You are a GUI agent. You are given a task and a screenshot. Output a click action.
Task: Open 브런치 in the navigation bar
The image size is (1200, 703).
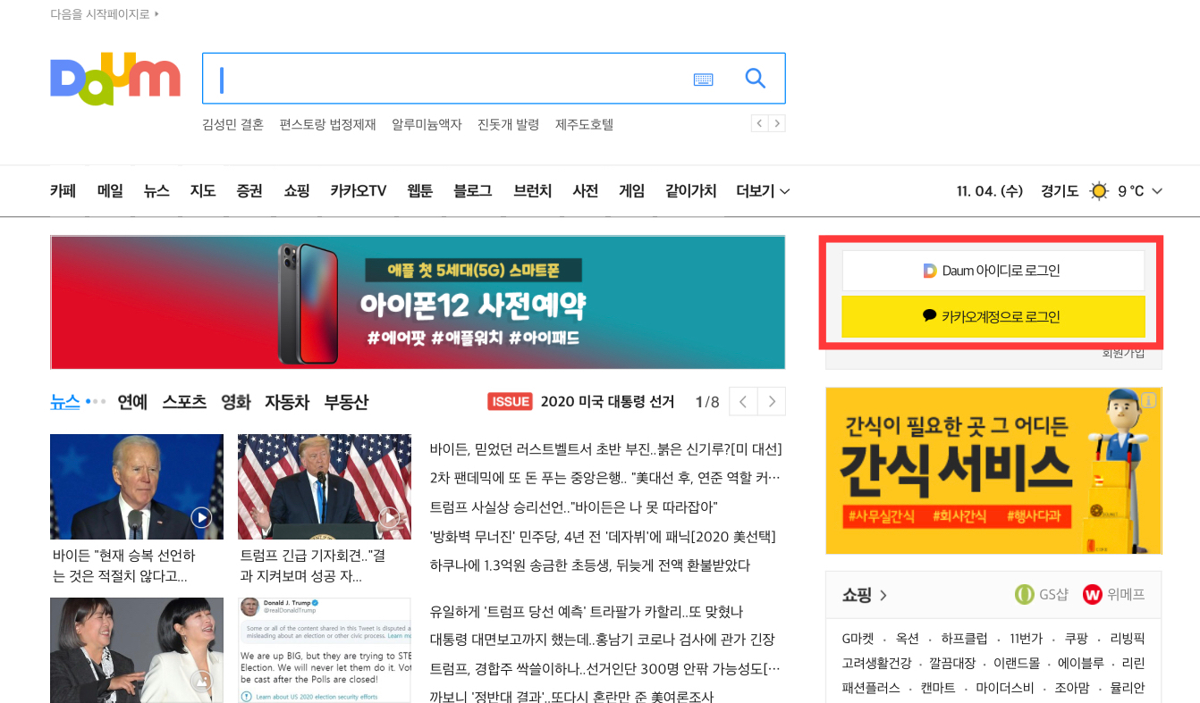tap(533, 191)
